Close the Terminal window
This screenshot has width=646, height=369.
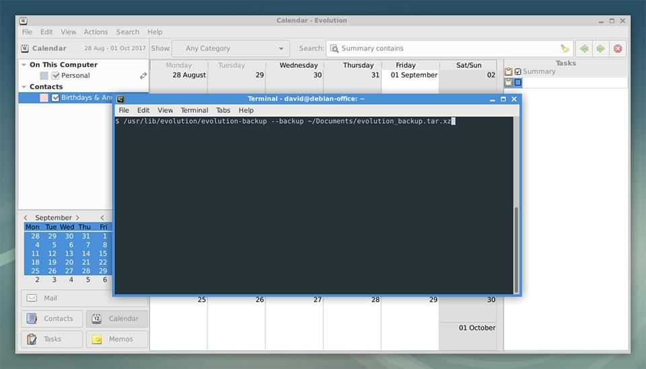[513, 99]
